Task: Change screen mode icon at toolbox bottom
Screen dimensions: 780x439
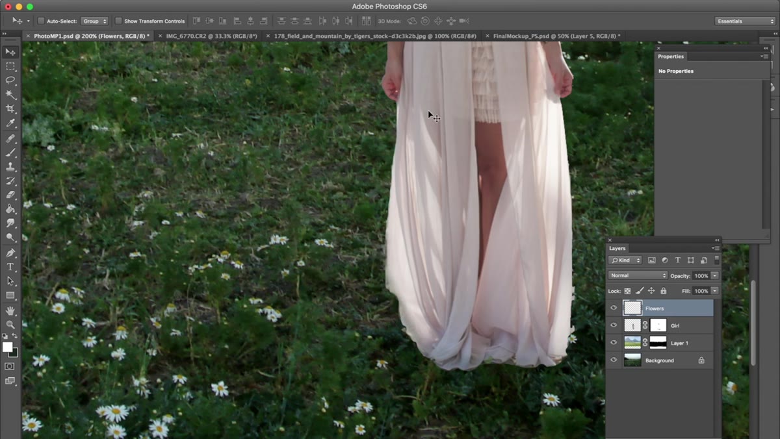Action: pos(10,381)
